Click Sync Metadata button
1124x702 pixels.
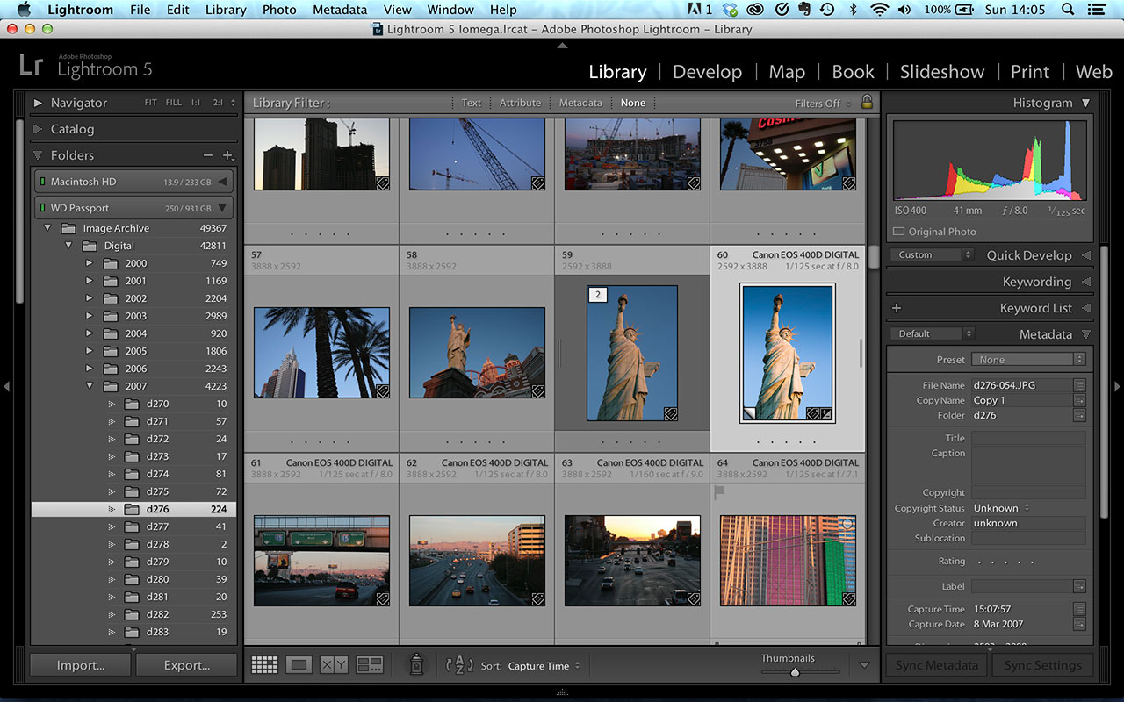(x=937, y=665)
